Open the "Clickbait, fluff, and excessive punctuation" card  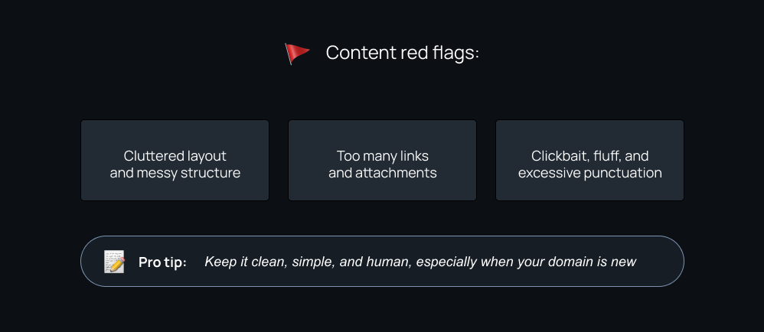[589, 161]
